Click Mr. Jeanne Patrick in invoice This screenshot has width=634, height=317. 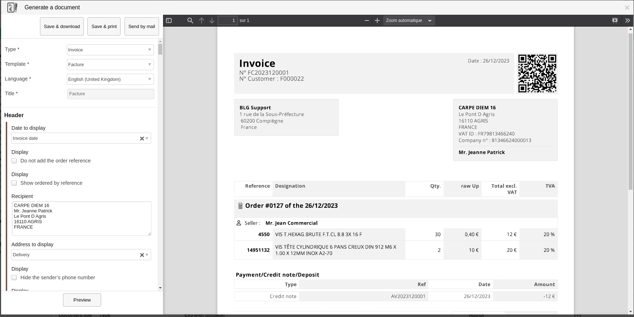point(482,152)
